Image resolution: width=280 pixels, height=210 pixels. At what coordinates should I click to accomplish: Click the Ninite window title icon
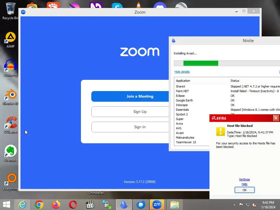tap(174, 40)
